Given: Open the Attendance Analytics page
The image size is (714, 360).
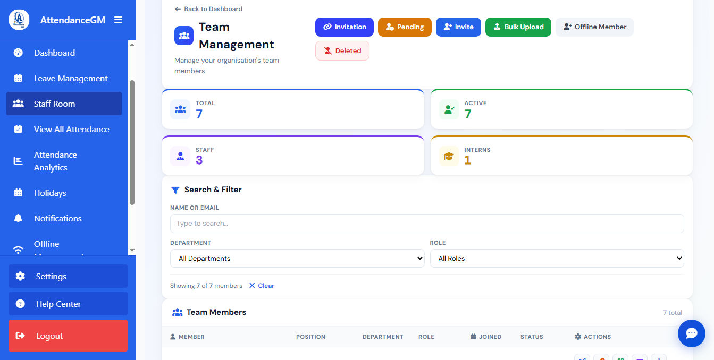Looking at the screenshot, I should [x=64, y=161].
